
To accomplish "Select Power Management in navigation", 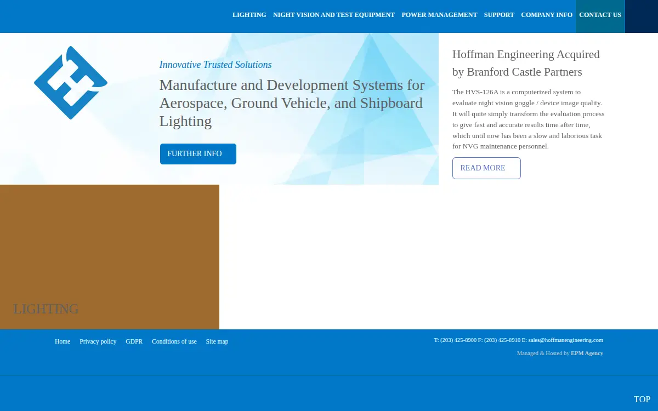I will (439, 15).
